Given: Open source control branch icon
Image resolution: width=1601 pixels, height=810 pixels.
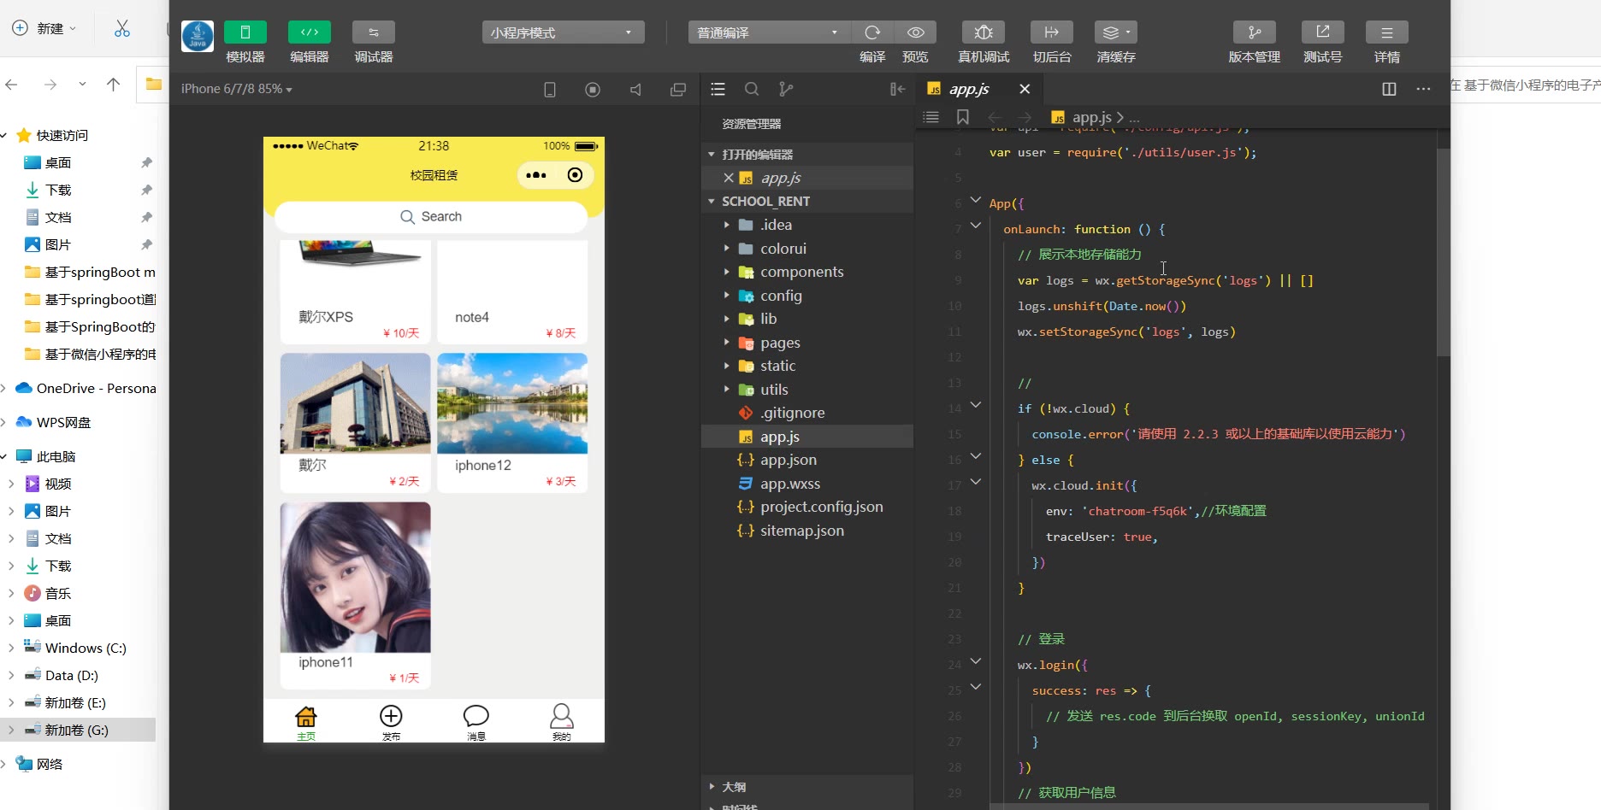Looking at the screenshot, I should pyautogui.click(x=786, y=89).
